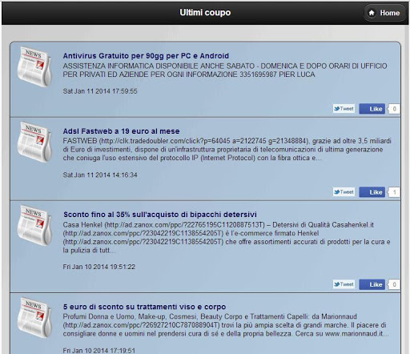Open Sconto fino al 35% headline

pyautogui.click(x=160, y=215)
